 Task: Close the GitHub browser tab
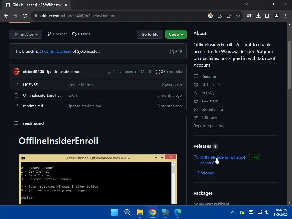coord(66,5)
